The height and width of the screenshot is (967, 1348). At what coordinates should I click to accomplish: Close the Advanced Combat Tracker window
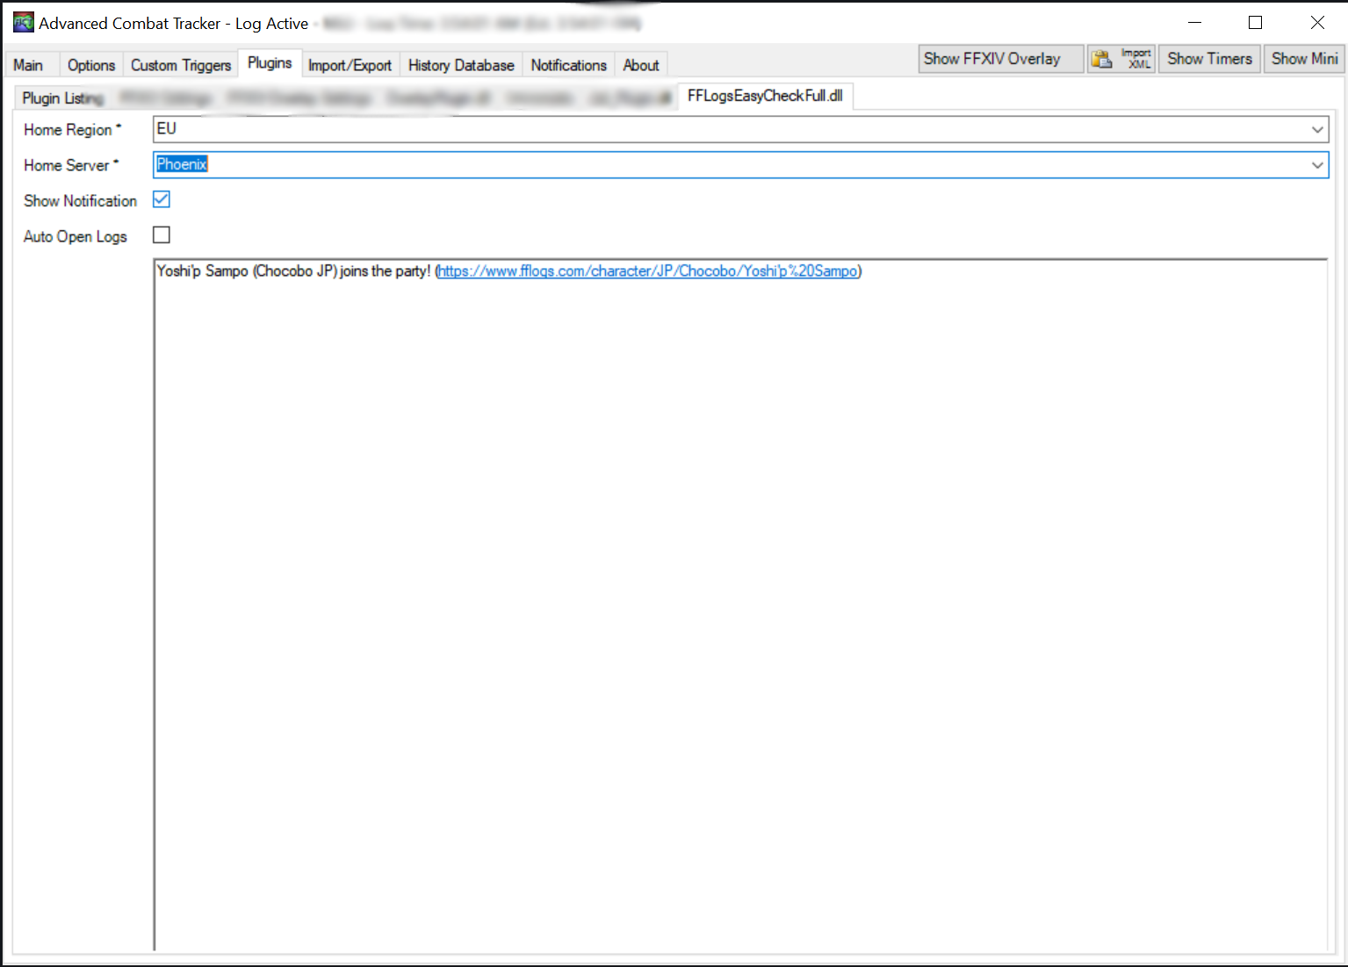tap(1317, 23)
